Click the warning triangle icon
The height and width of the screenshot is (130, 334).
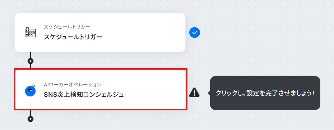194,92
